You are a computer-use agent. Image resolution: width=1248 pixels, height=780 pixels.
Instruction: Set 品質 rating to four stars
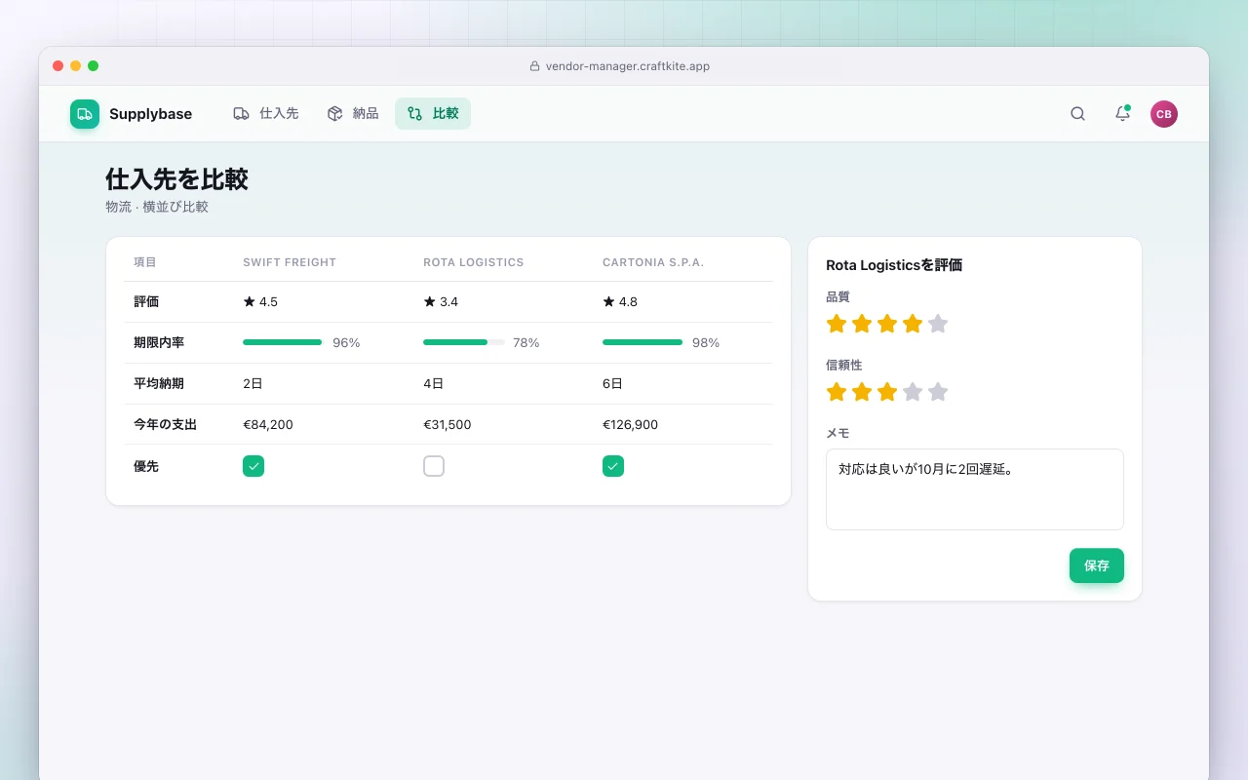coord(913,324)
